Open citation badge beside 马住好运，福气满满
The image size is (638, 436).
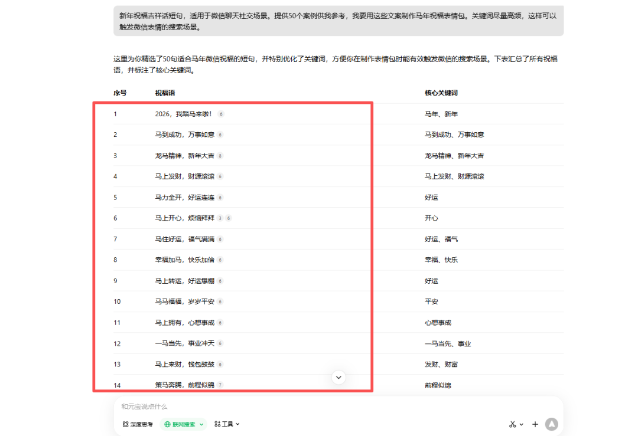click(220, 240)
